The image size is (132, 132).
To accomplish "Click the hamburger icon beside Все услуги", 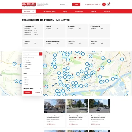I will pos(33,11).
